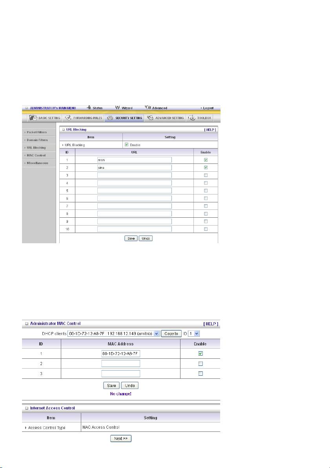Click the Next >> button

pos(120,438)
